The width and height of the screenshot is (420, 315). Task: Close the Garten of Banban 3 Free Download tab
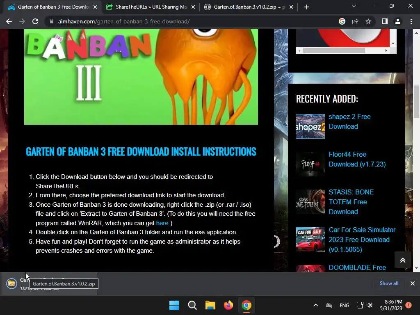click(x=95, y=7)
